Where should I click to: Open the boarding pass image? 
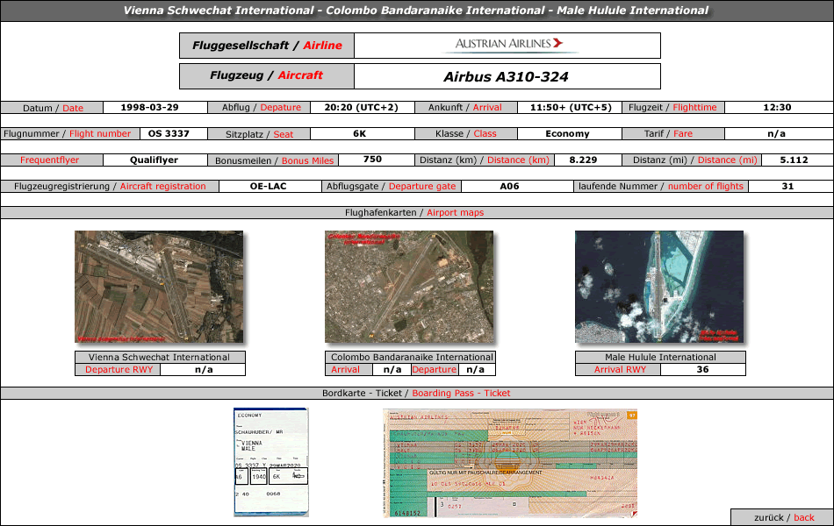(x=271, y=462)
